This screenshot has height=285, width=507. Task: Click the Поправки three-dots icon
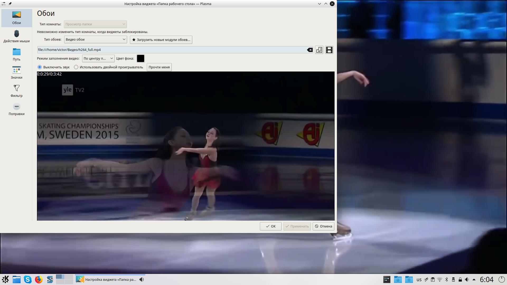pos(16,106)
